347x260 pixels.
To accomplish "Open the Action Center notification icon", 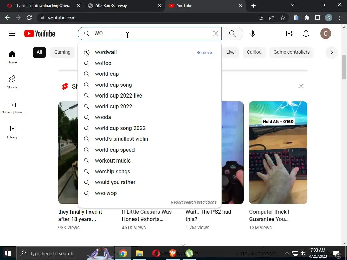I will point(336,254).
